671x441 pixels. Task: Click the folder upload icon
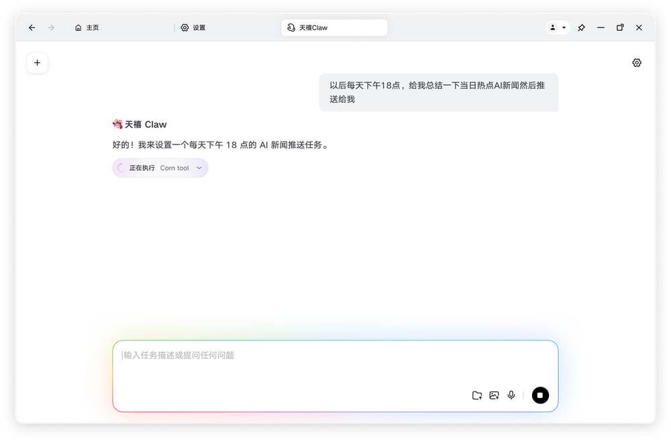pos(477,395)
